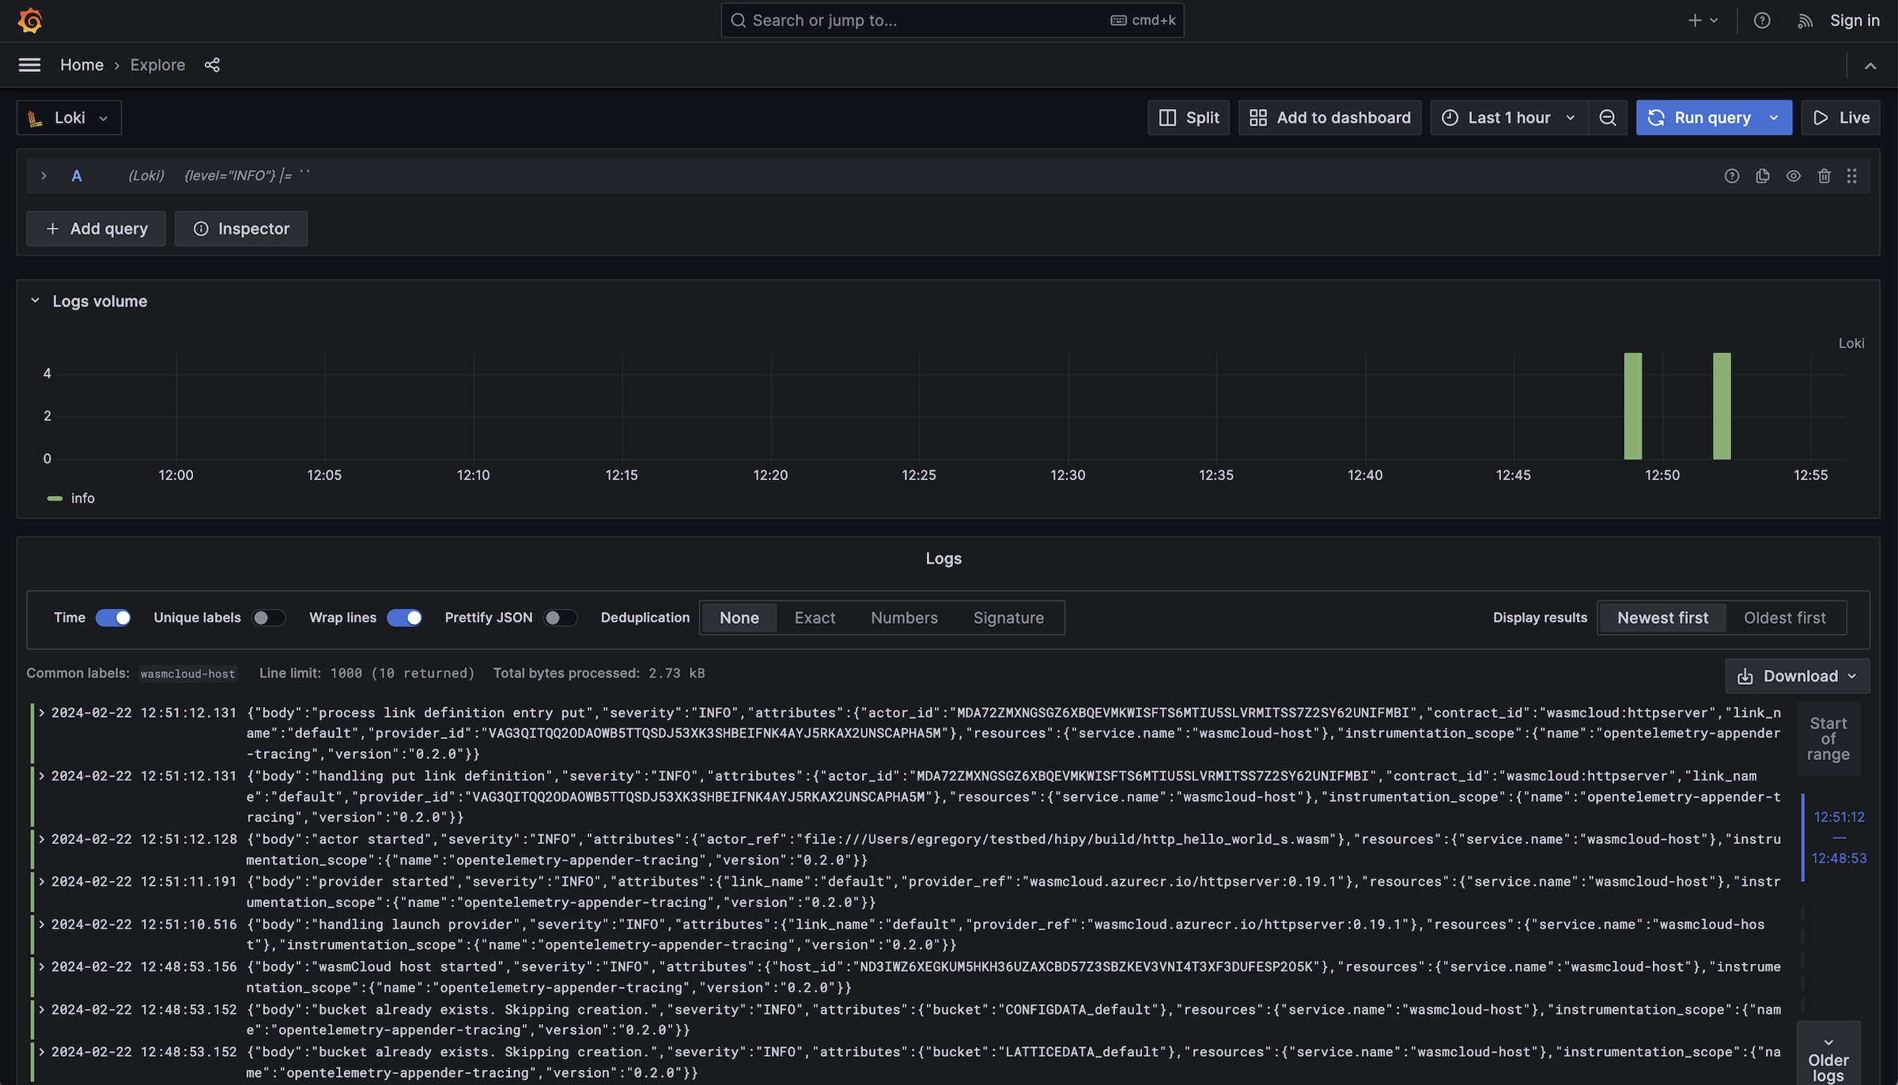Turn off Wrap lines

pos(405,618)
